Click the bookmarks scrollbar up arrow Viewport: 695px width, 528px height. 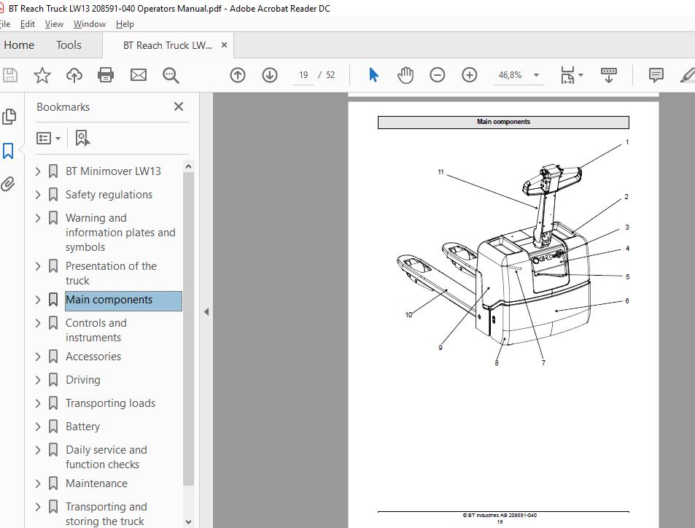[188, 167]
